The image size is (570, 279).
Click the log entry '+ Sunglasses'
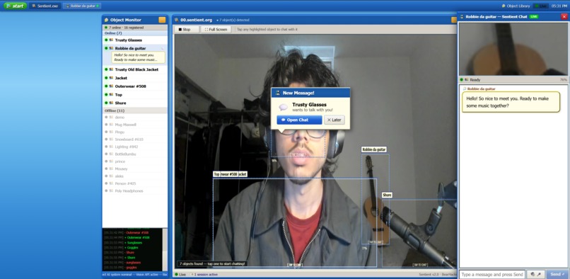click(134, 243)
